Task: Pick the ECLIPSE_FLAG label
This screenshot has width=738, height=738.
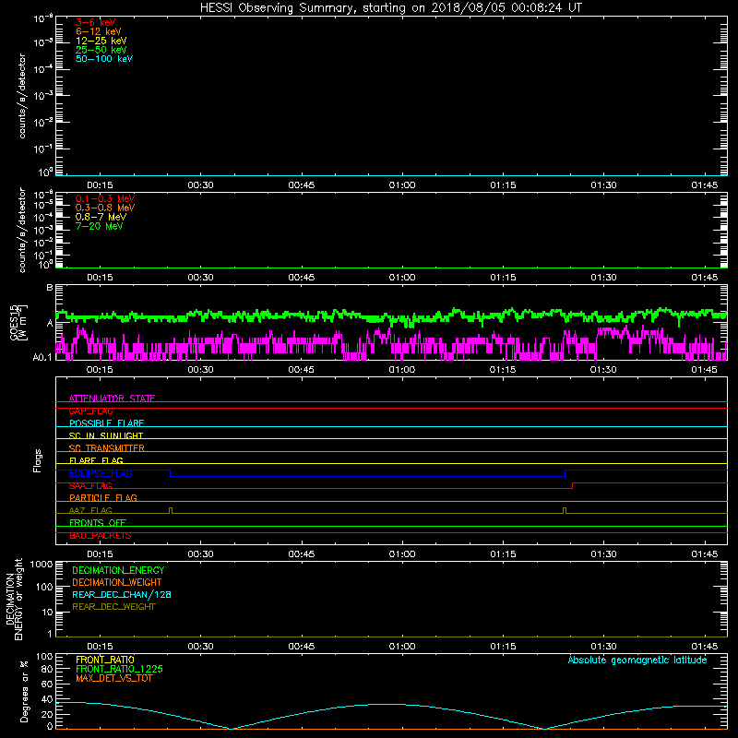Action: click(101, 473)
